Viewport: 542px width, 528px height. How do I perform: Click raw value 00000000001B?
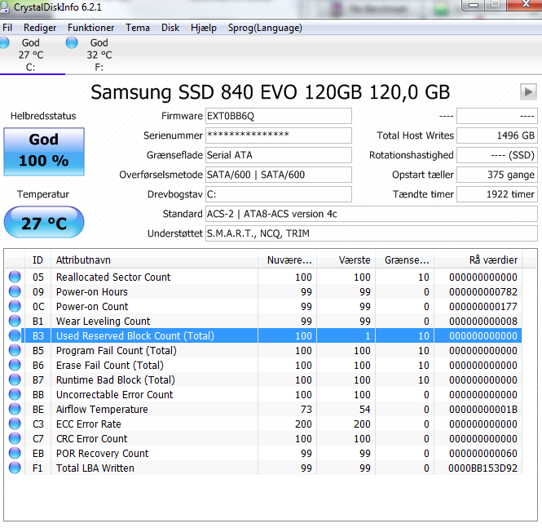(483, 409)
